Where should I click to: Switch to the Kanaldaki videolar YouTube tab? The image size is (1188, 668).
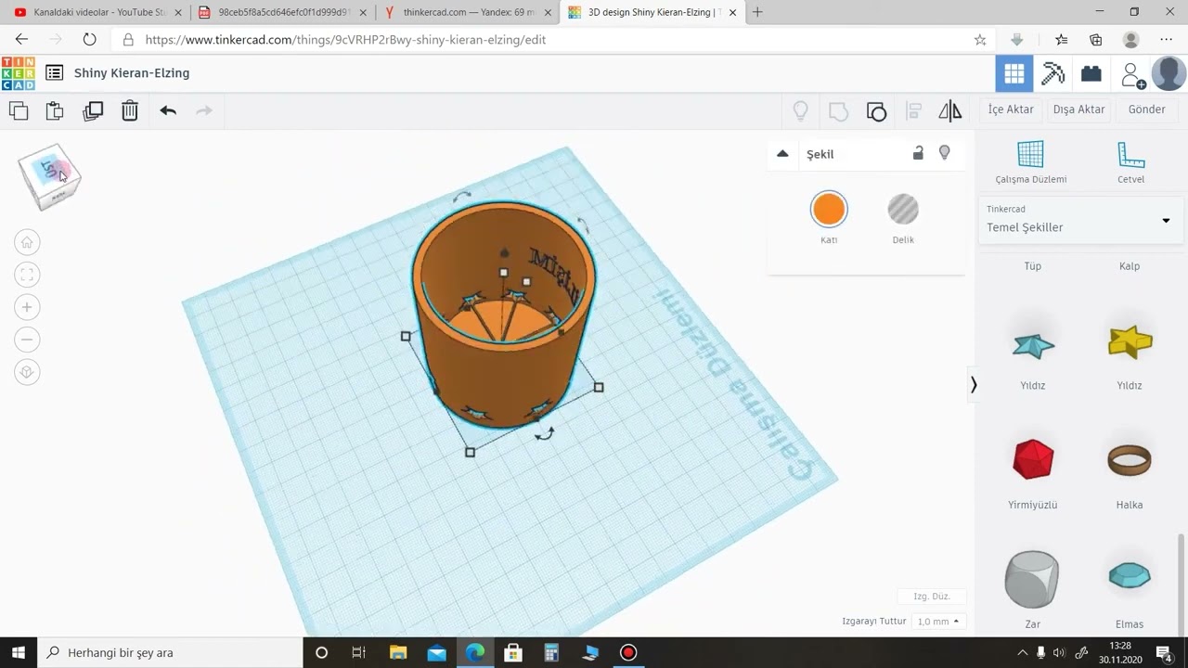(x=97, y=12)
